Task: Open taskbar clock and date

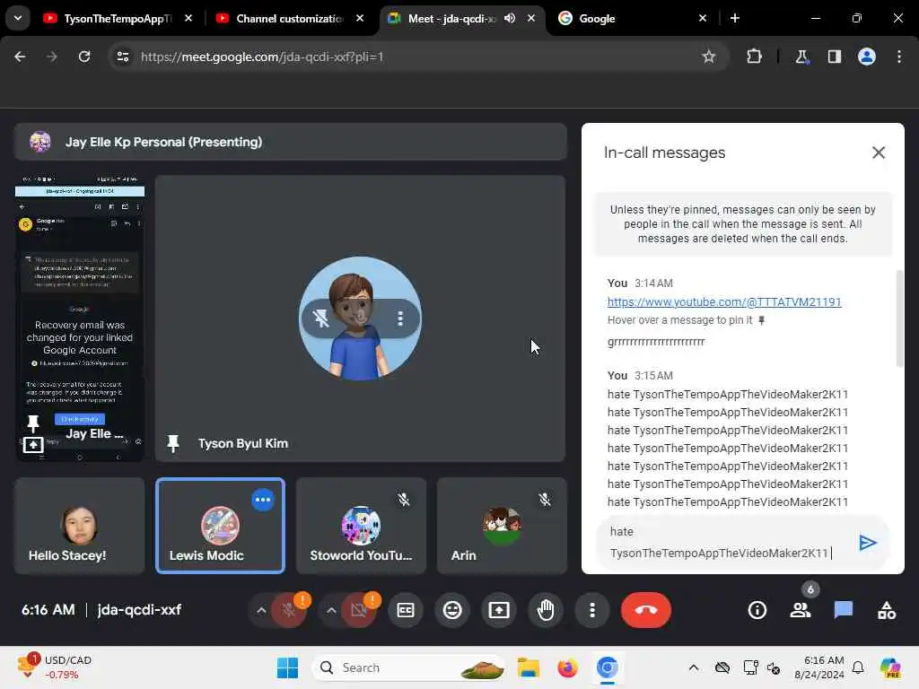Action: click(819, 667)
